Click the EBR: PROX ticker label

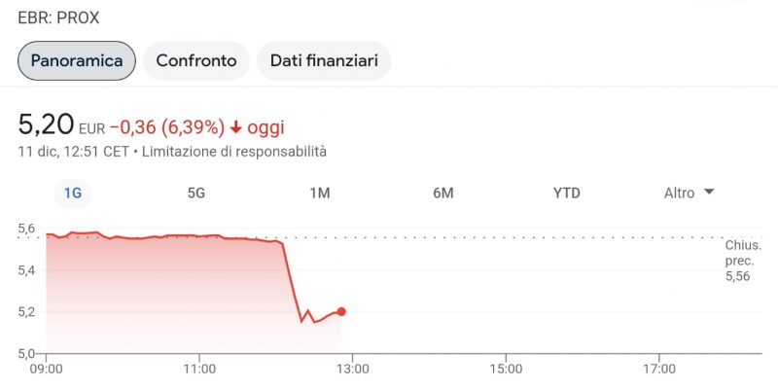tap(58, 18)
